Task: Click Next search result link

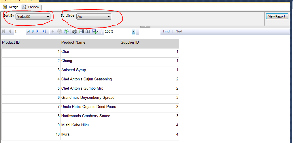Action: [179, 31]
